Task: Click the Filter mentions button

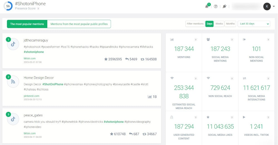Action: click(195, 24)
